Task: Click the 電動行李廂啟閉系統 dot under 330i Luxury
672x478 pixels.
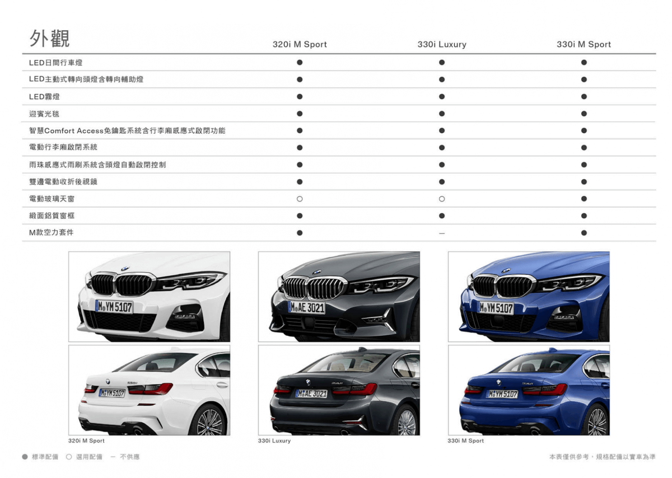Action: [x=442, y=148]
